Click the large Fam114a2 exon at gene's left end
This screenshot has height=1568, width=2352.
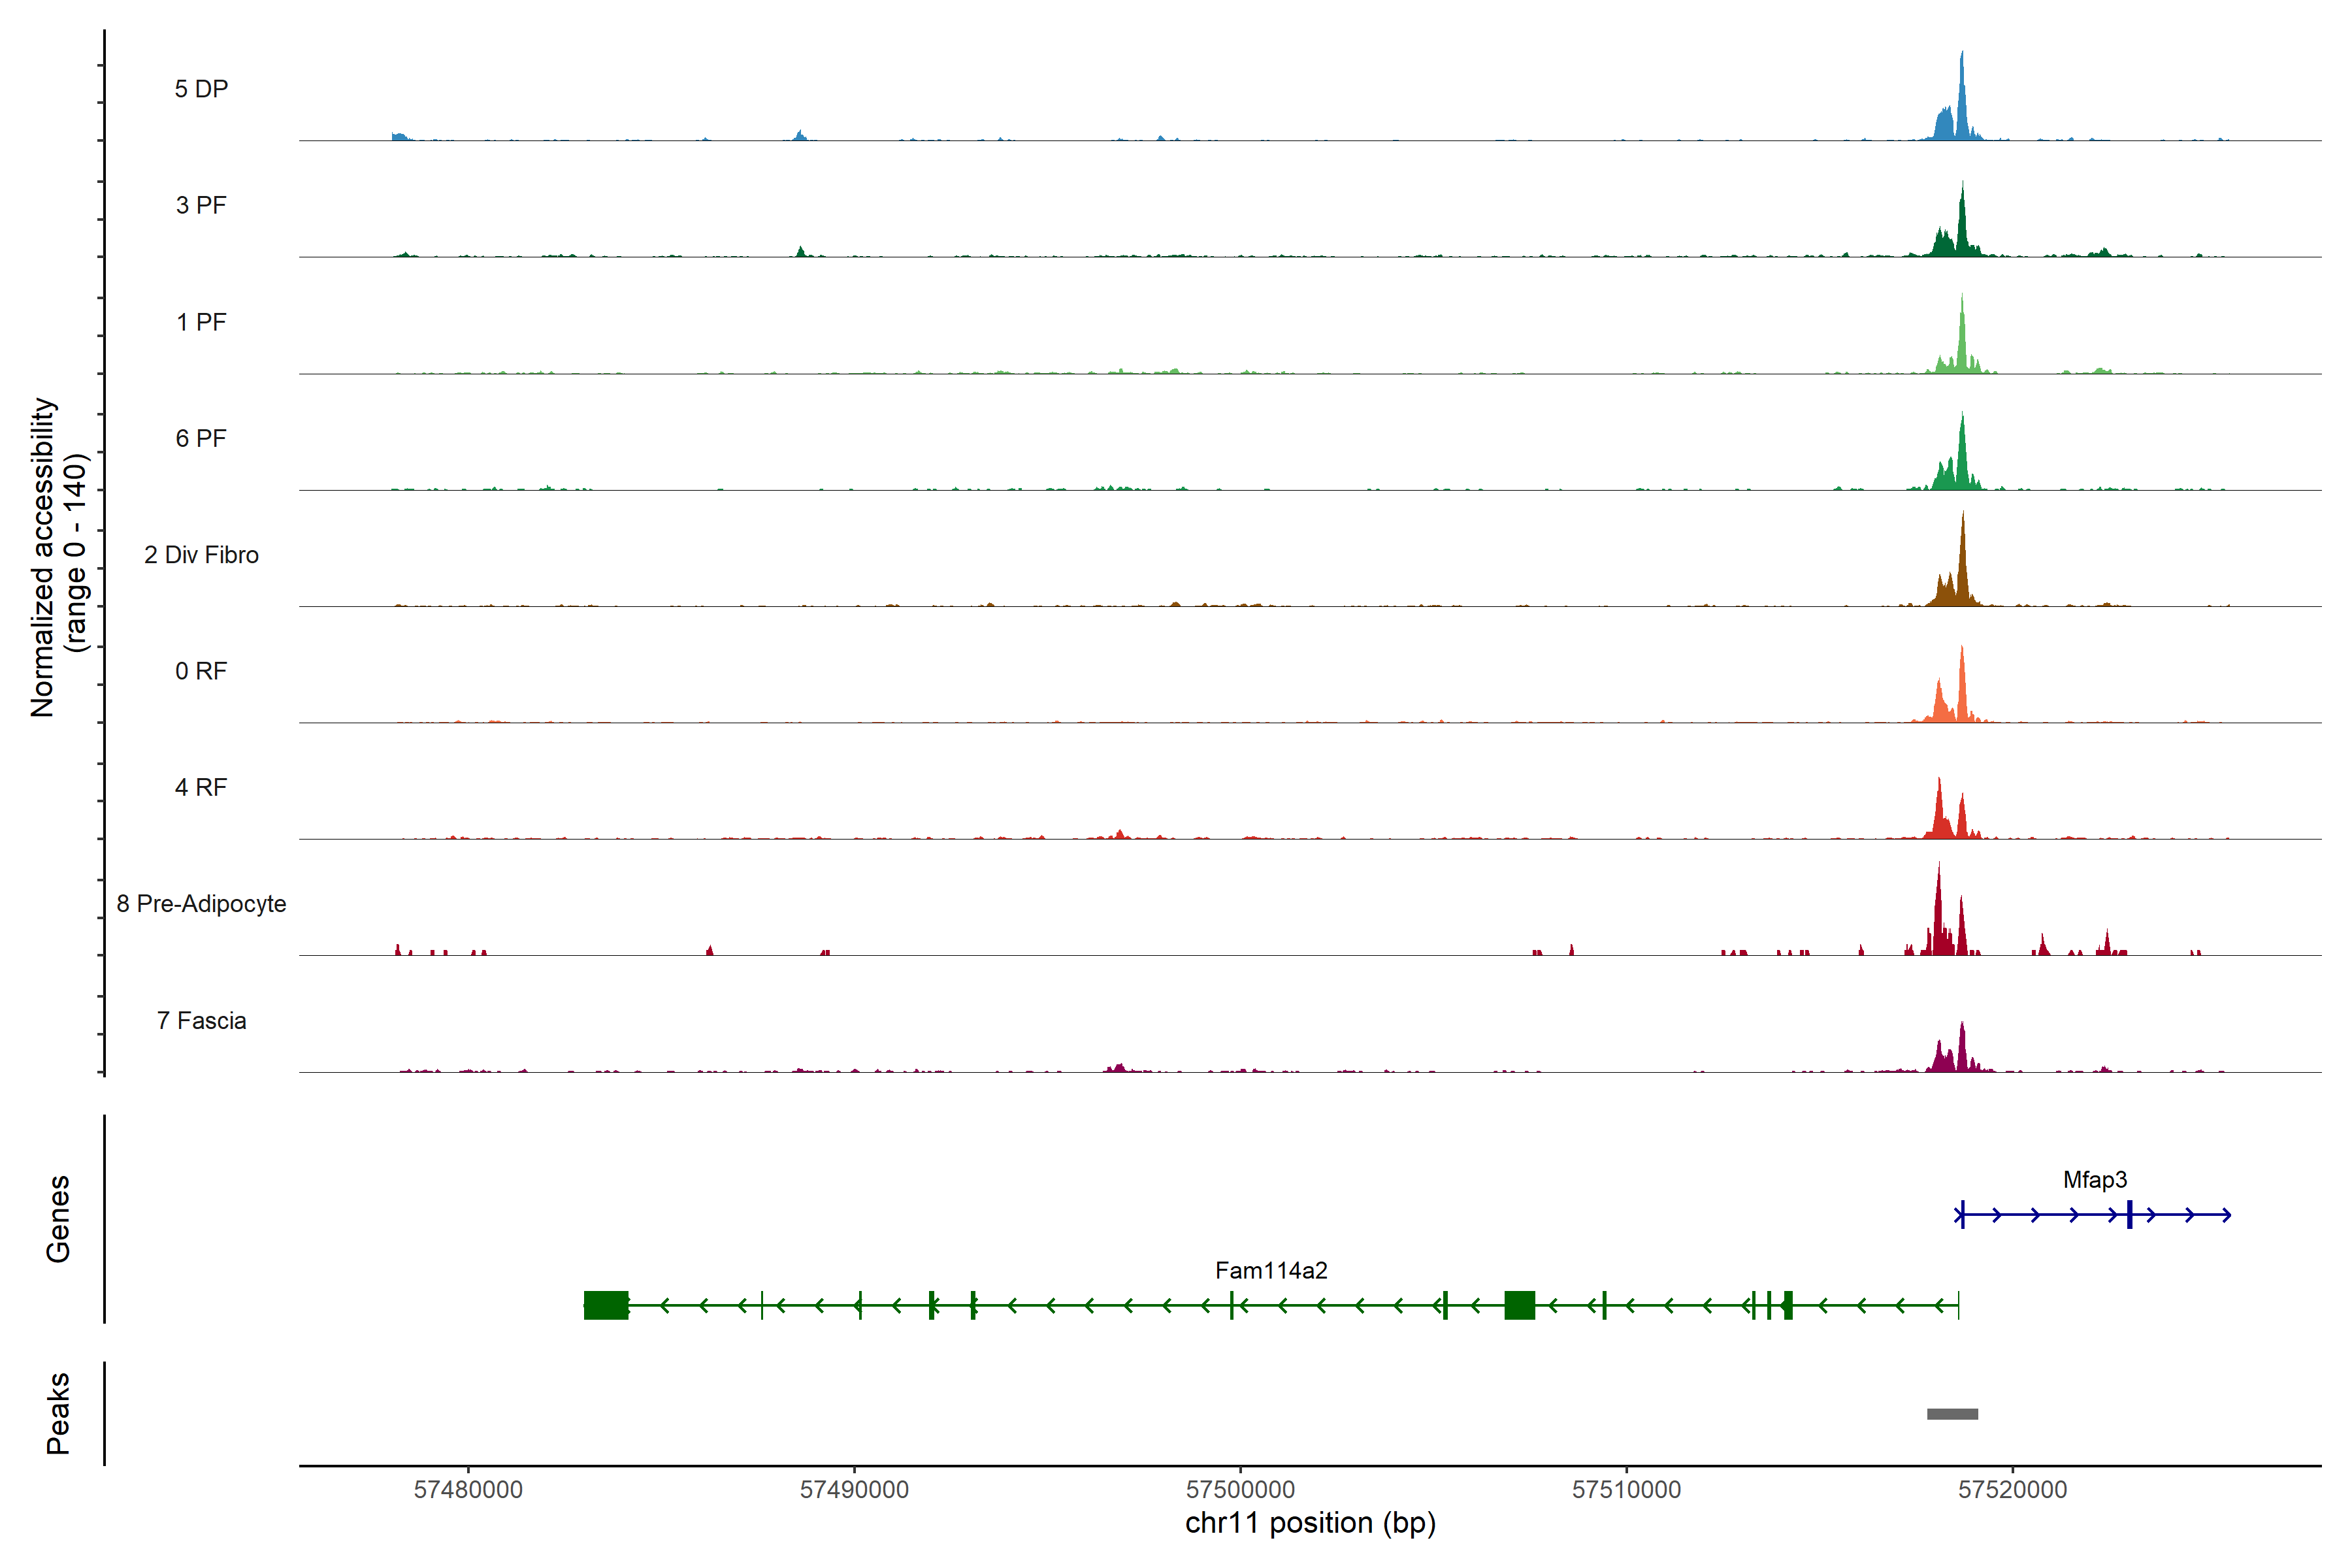(x=606, y=1305)
